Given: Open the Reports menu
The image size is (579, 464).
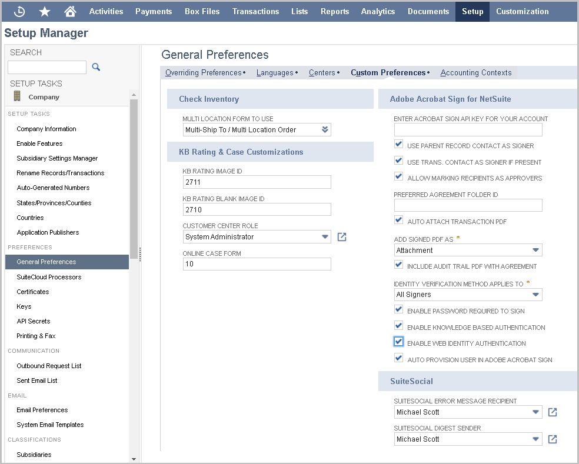Looking at the screenshot, I should pyautogui.click(x=335, y=11).
